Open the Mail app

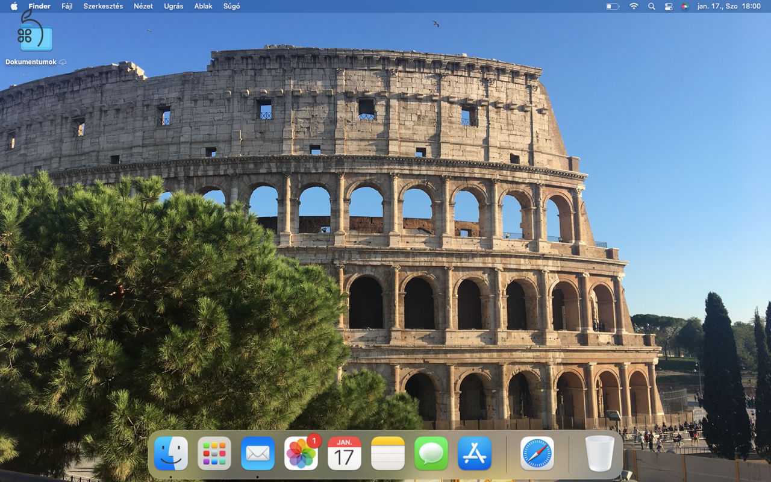(257, 453)
